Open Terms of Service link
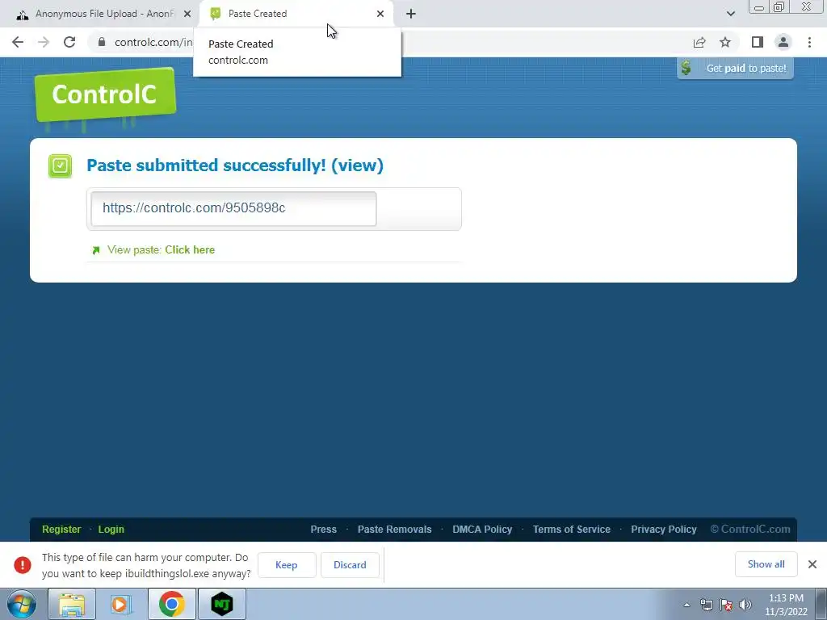Viewport: 827px width, 620px height. click(x=571, y=530)
